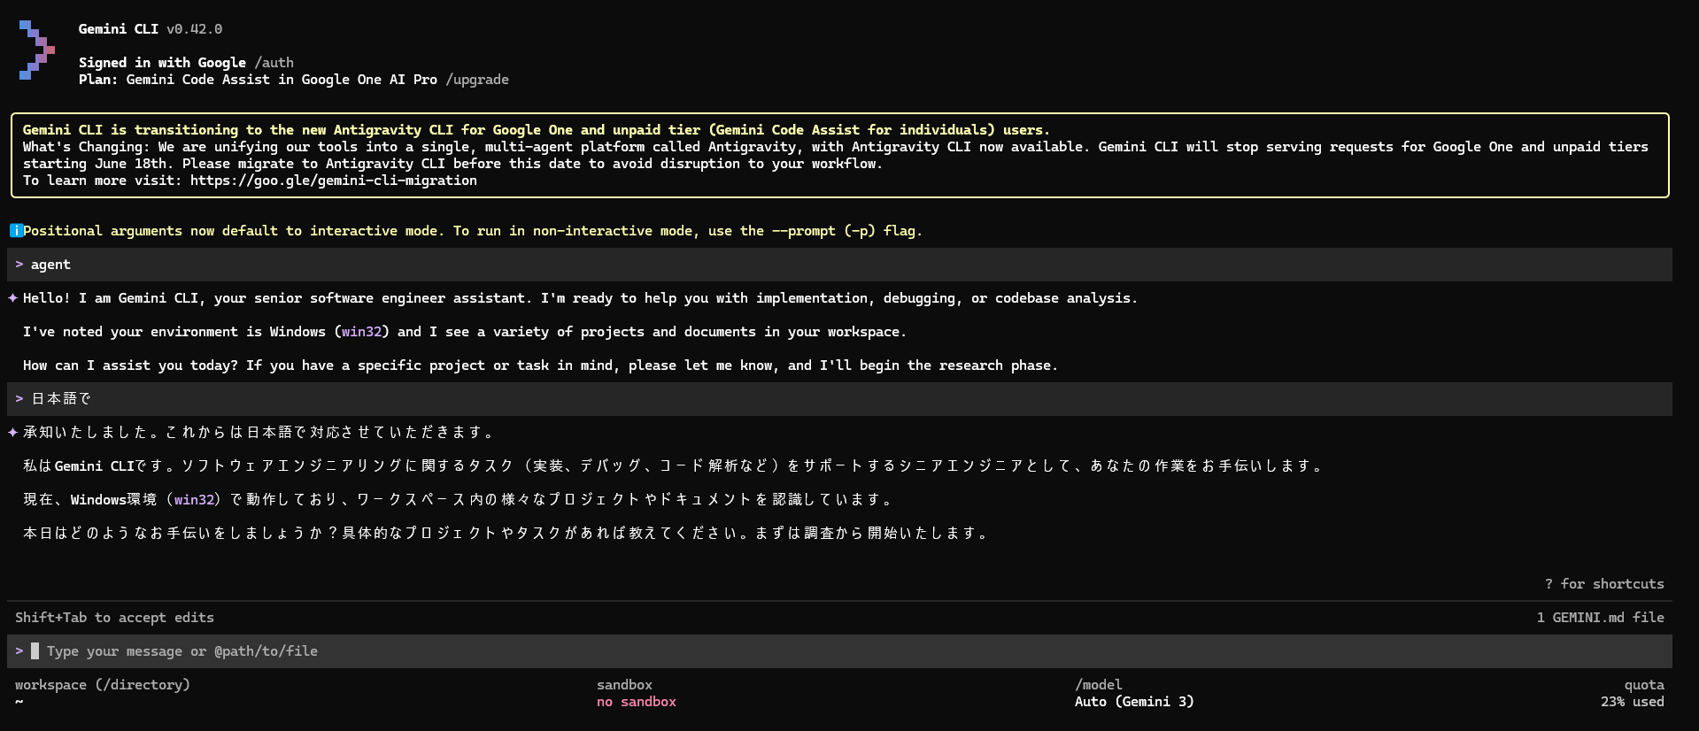This screenshot has width=1699, height=731.
Task: Click the Plan: Gemini Code Assist line
Action: coord(258,80)
